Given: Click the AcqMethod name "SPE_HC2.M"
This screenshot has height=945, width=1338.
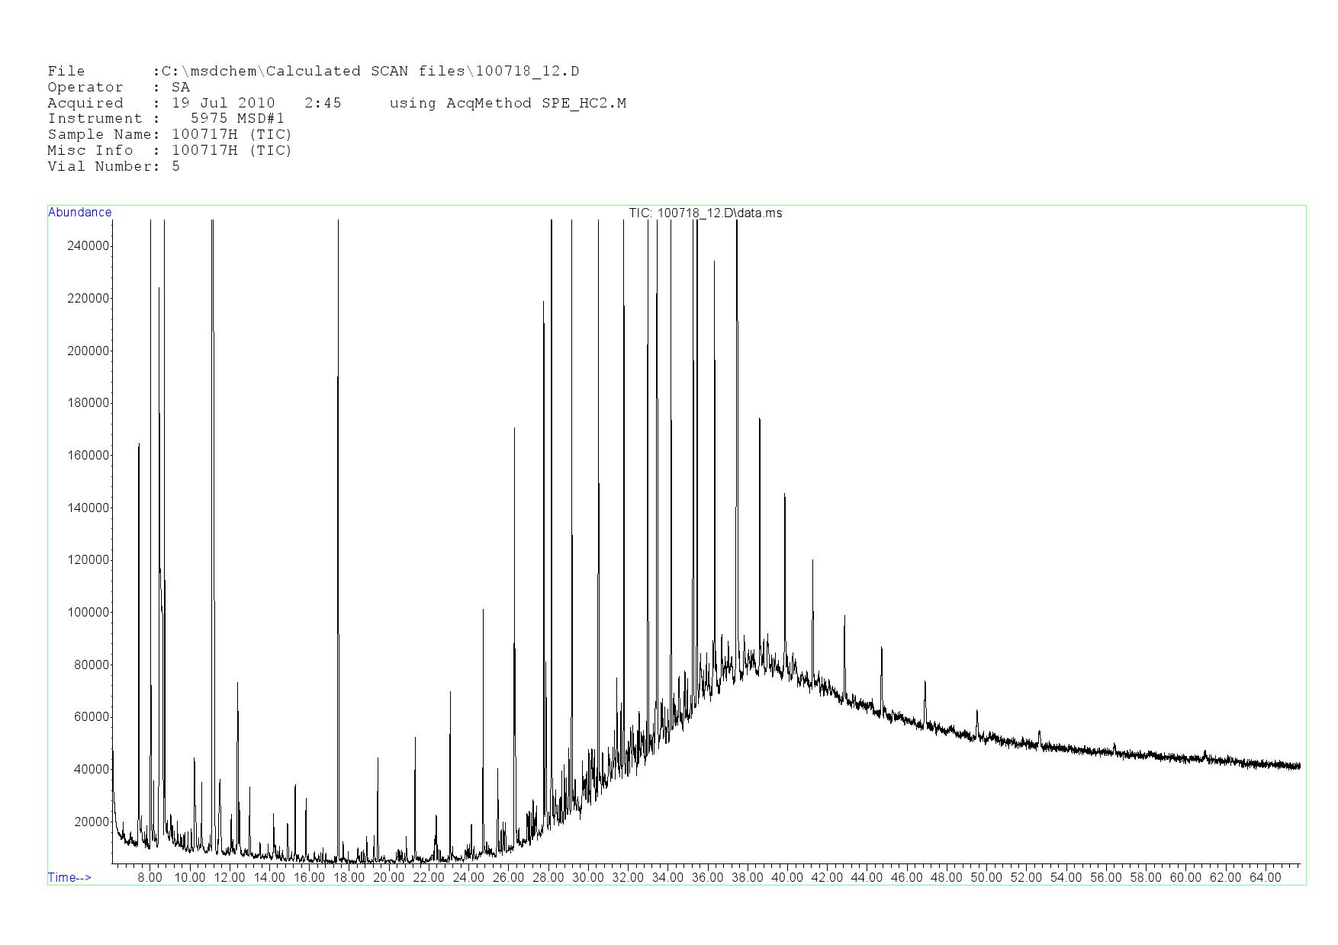Looking at the screenshot, I should [584, 103].
